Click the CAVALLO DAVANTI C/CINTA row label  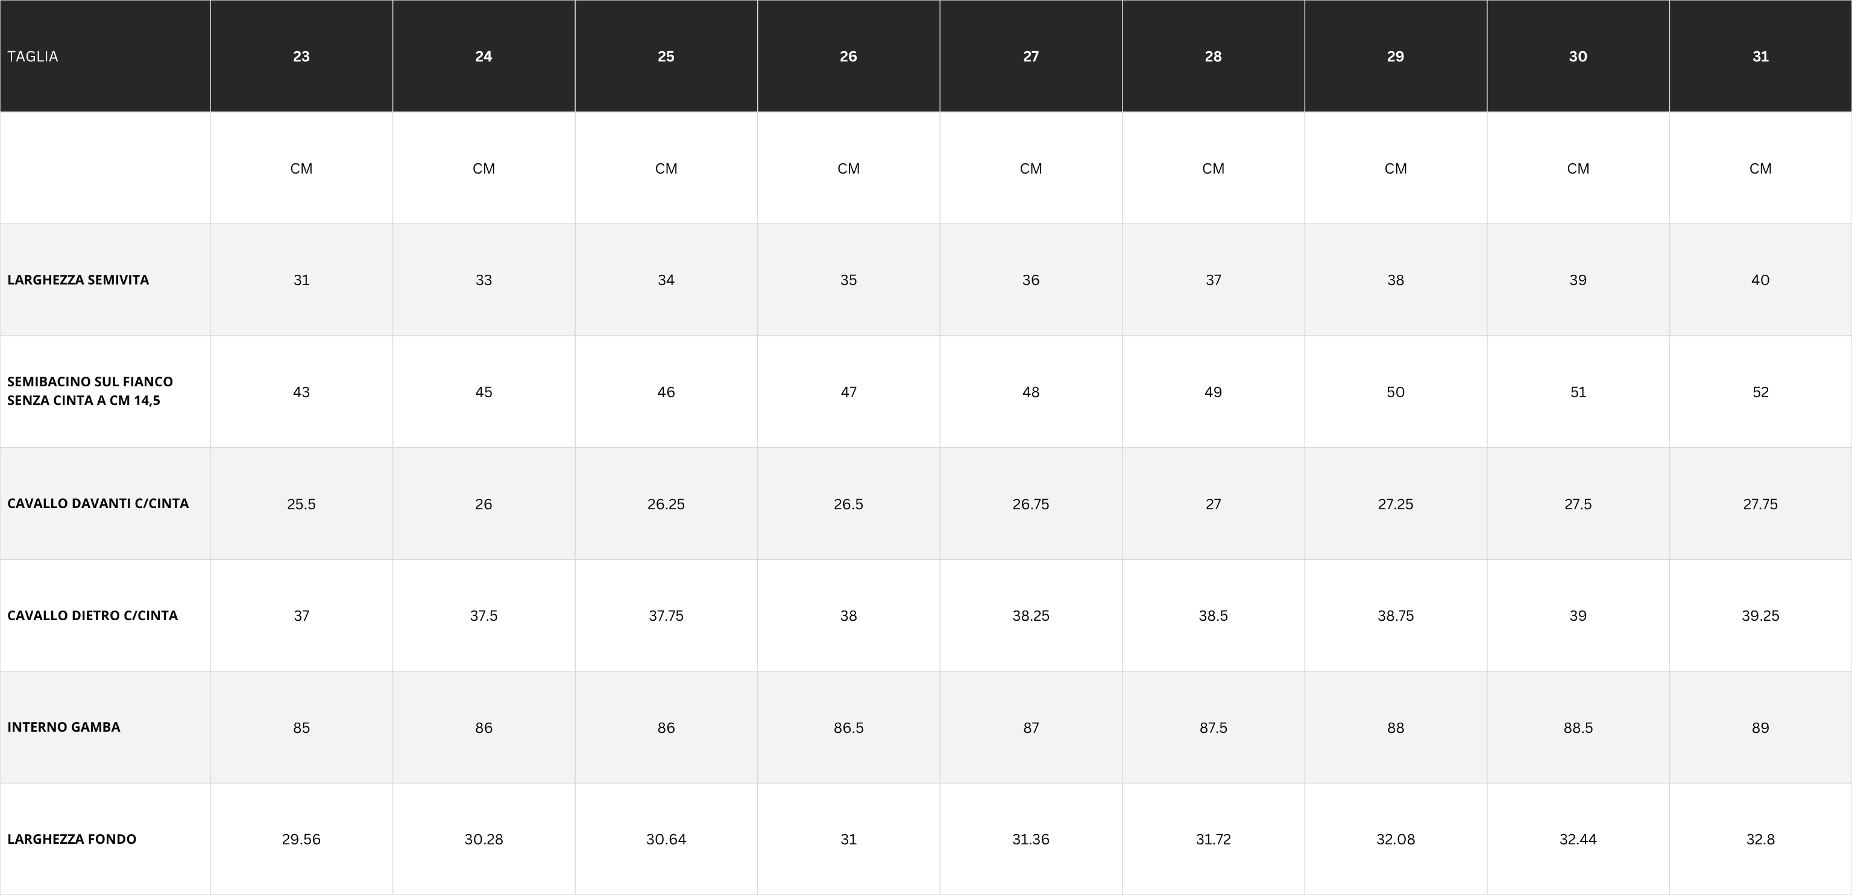(x=98, y=503)
